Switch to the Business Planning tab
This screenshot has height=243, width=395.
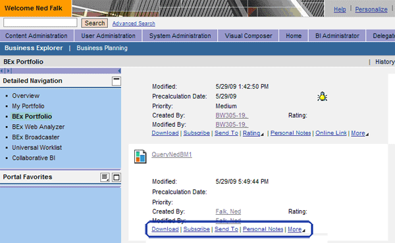coord(102,48)
